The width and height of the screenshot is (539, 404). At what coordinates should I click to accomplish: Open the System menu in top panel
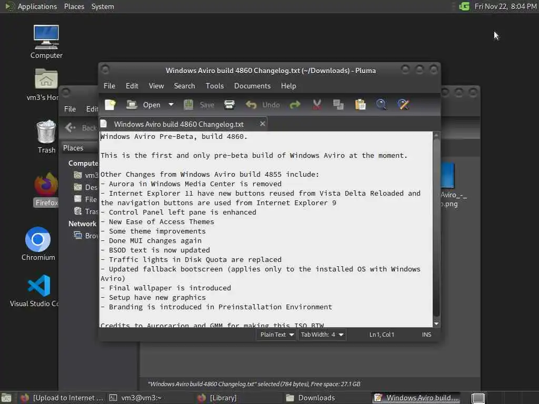103,6
